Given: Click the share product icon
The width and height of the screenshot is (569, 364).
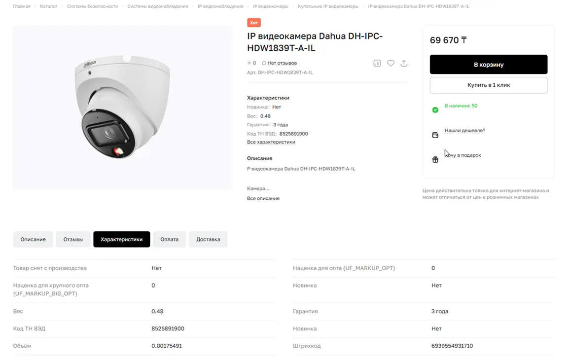Looking at the screenshot, I should click(x=404, y=63).
